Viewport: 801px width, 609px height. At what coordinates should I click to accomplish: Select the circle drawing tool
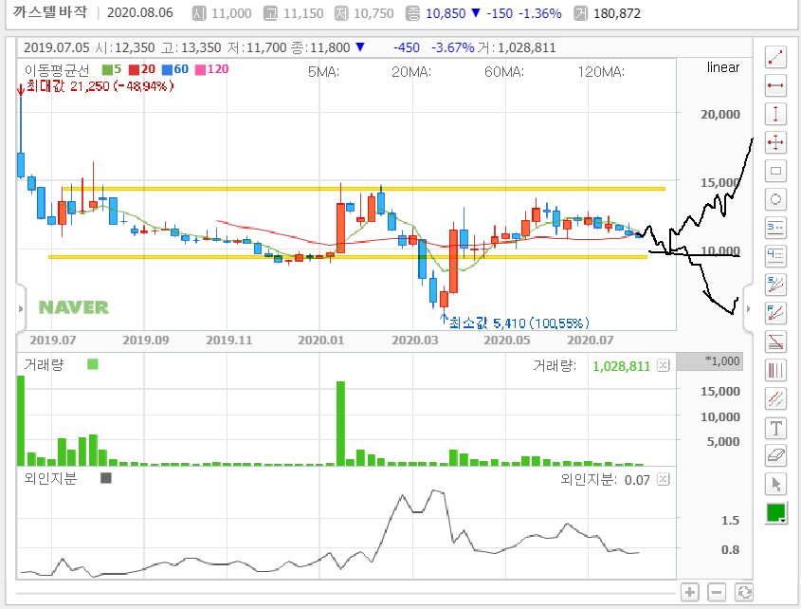point(775,199)
